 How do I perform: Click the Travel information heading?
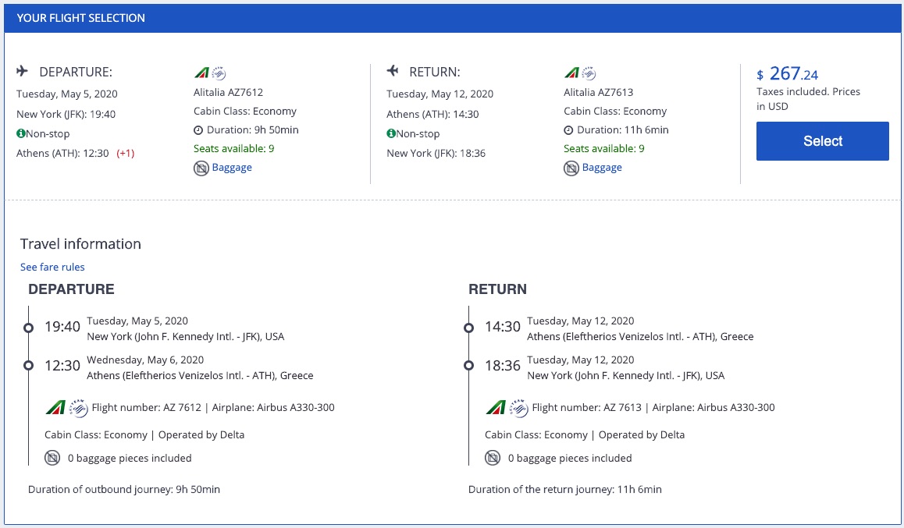[81, 244]
